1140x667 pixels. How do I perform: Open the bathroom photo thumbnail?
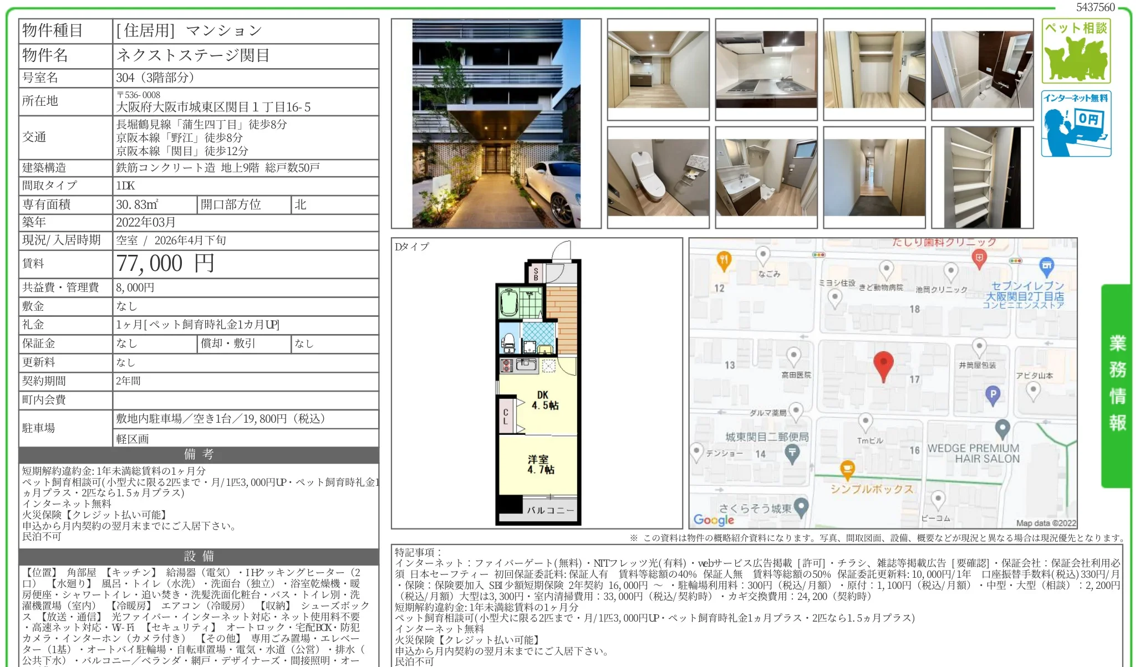click(x=982, y=69)
